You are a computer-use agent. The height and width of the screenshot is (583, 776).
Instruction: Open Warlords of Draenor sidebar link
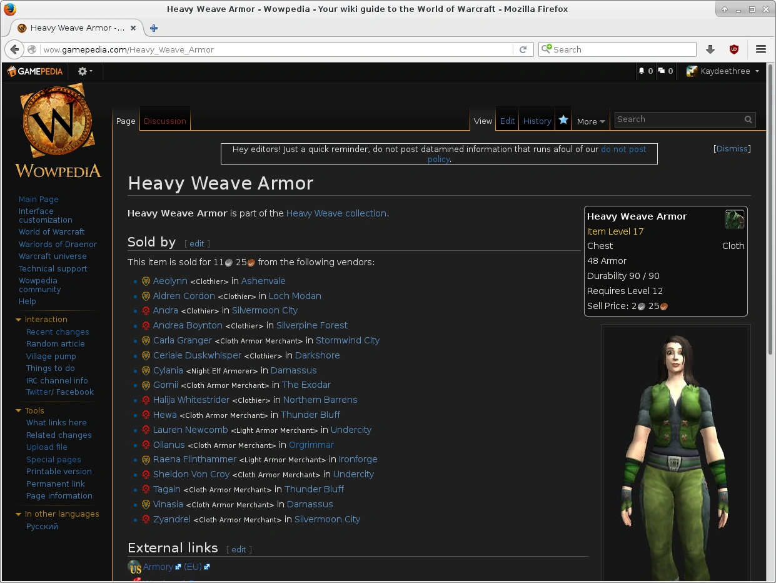58,245
